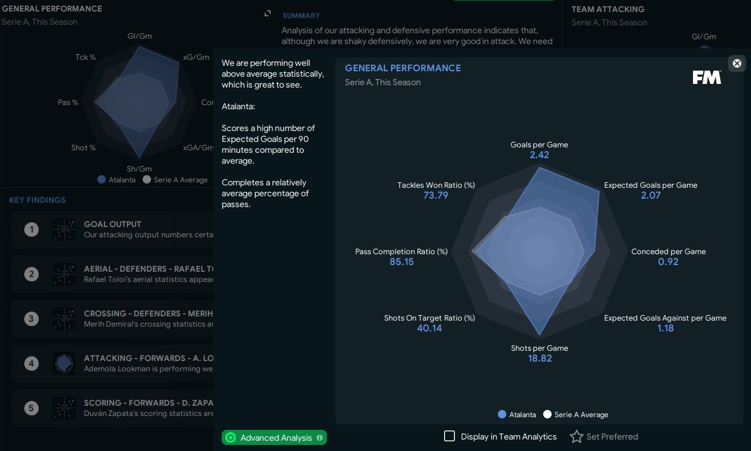Close the General Performance popup
This screenshot has width=751, height=451.
(x=736, y=63)
